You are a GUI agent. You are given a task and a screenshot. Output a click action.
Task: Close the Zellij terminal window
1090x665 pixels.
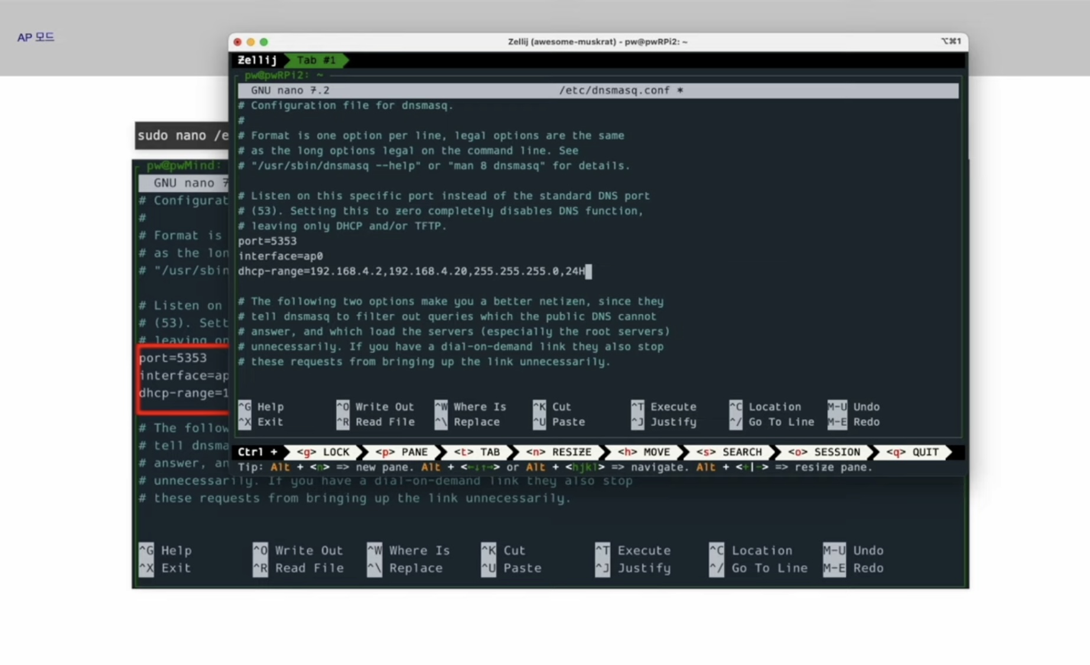[x=237, y=42]
